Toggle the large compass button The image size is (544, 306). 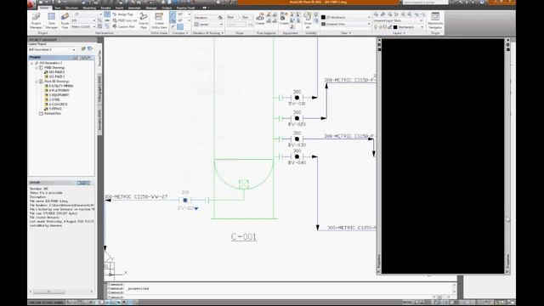(173, 17)
